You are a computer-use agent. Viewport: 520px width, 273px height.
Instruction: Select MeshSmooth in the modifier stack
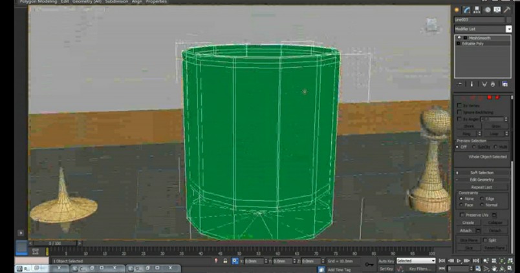click(480, 38)
